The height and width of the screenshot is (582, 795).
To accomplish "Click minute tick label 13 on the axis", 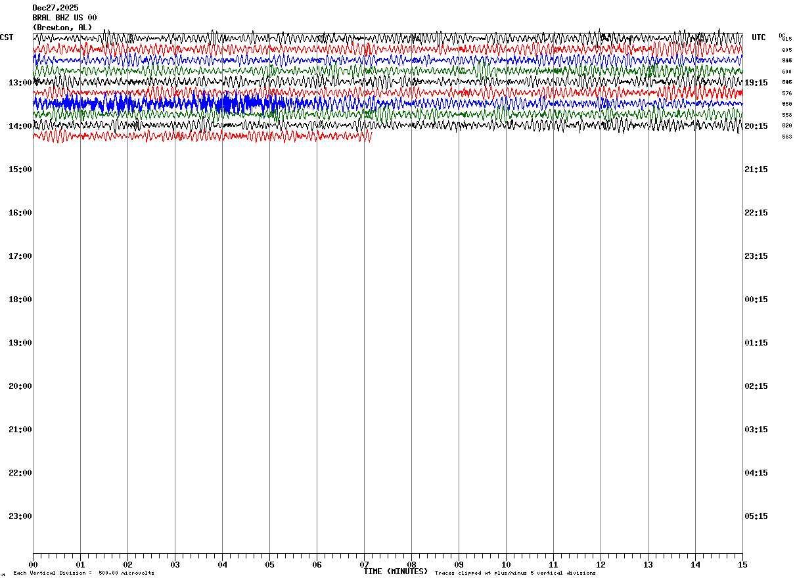I will click(x=648, y=565).
